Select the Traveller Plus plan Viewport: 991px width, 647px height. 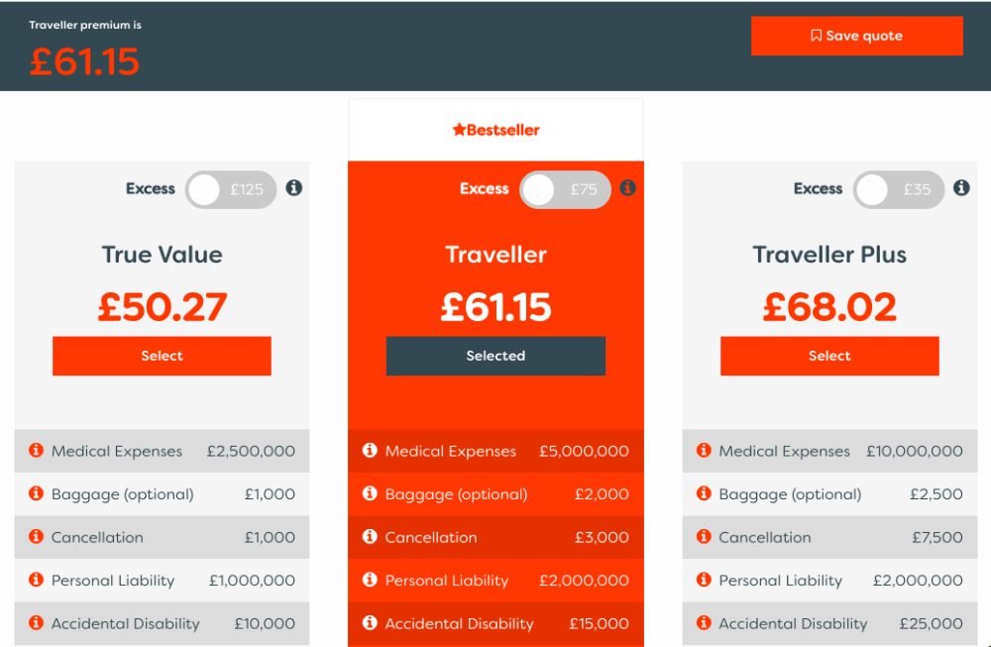point(829,356)
